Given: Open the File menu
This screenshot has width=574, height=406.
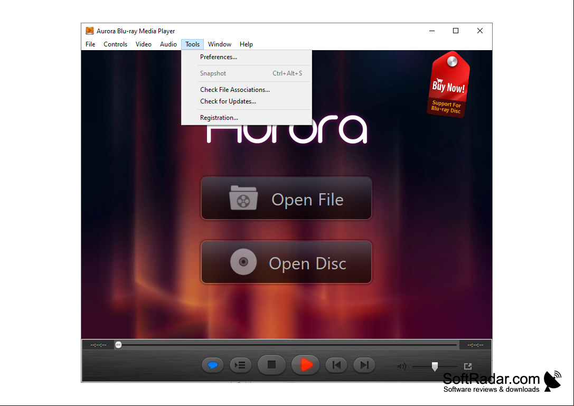Looking at the screenshot, I should click(x=90, y=44).
